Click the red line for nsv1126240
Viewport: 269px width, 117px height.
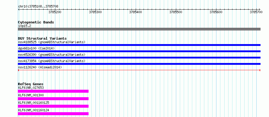click(139, 70)
